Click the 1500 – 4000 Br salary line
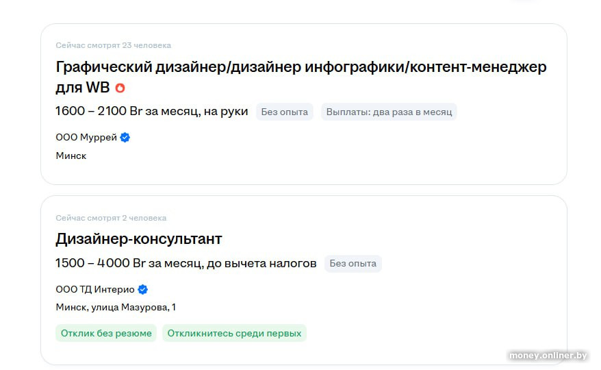The image size is (601, 370). (x=186, y=263)
